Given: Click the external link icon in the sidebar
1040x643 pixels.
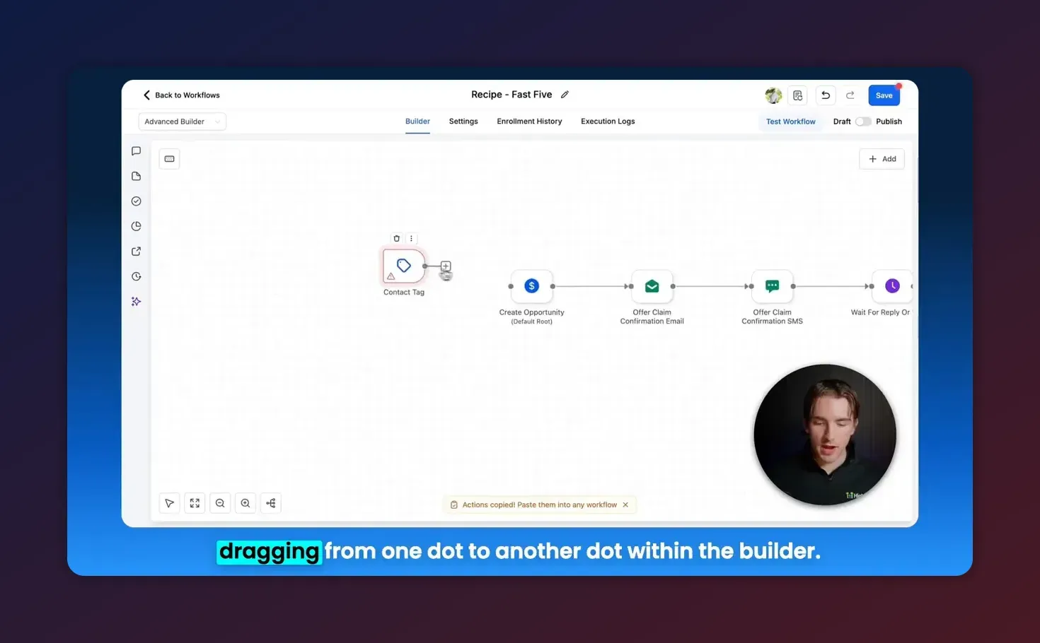Looking at the screenshot, I should point(136,251).
